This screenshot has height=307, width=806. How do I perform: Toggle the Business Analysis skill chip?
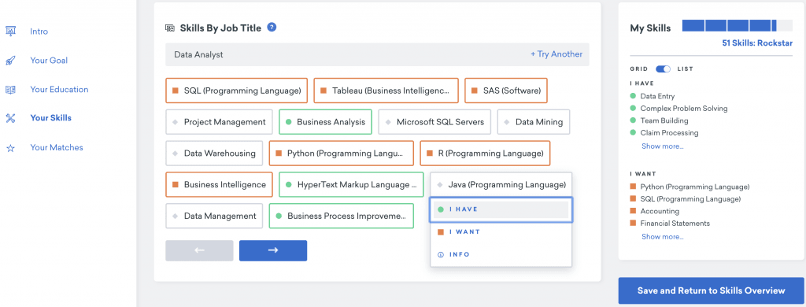coord(325,122)
